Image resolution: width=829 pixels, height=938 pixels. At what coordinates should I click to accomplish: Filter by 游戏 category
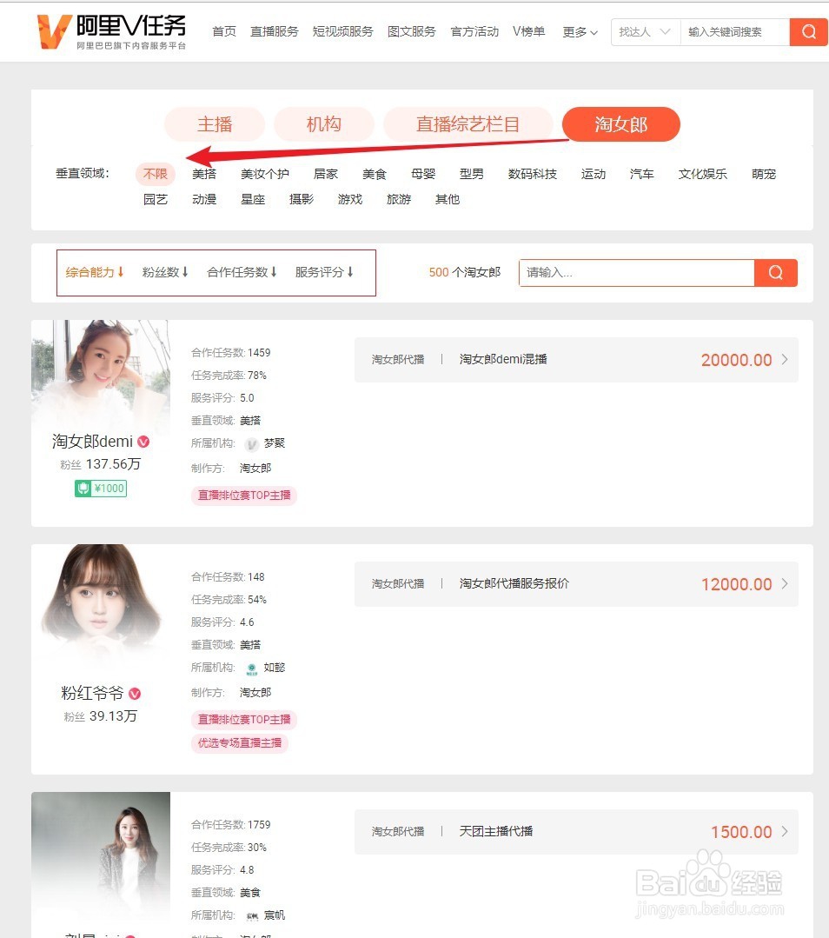350,199
